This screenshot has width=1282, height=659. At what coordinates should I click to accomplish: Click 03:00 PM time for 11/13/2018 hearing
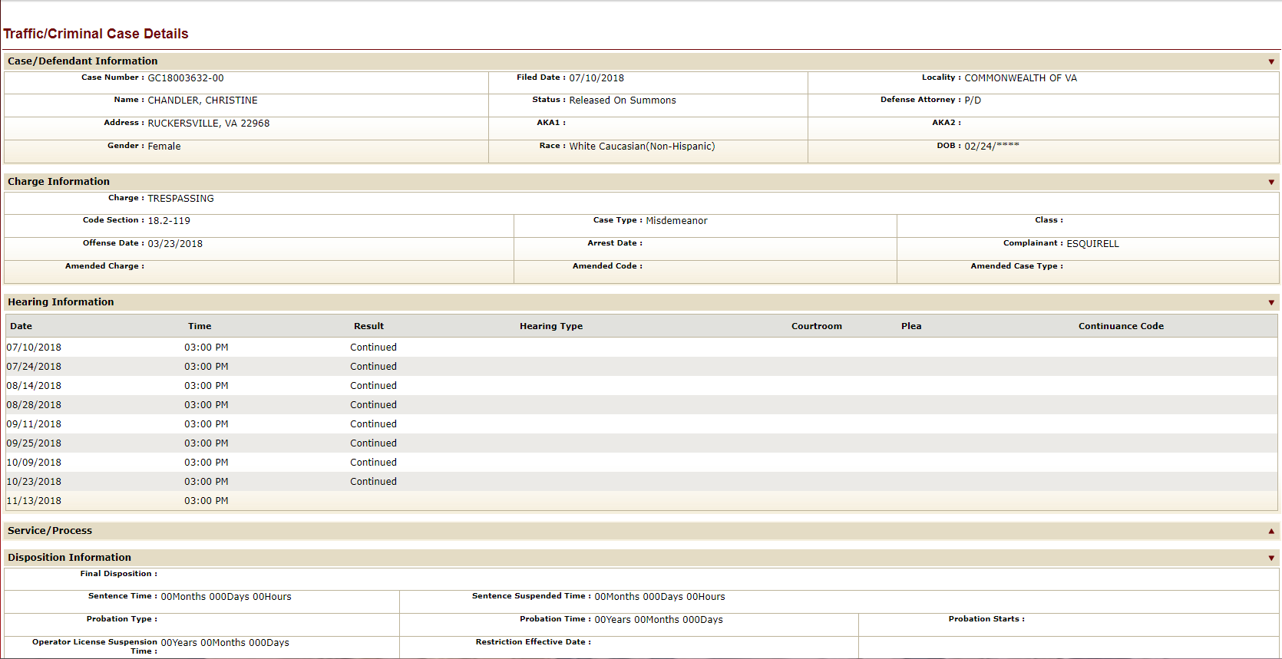pyautogui.click(x=207, y=501)
